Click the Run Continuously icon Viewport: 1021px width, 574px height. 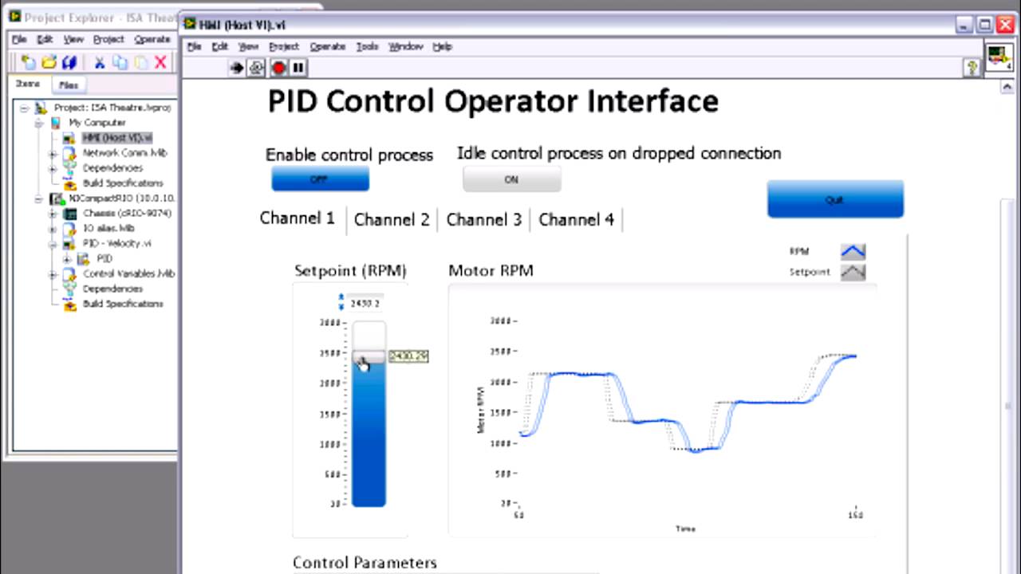tap(257, 68)
